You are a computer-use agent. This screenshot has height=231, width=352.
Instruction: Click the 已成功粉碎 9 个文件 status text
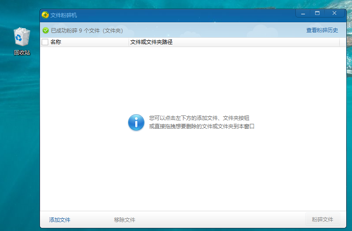[87, 31]
